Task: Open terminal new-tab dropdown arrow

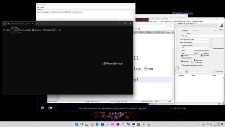Action: click(x=40, y=24)
